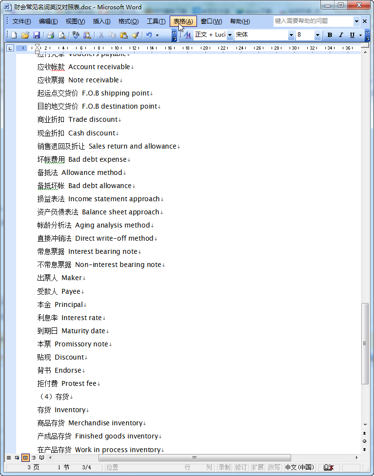Click the spelling status book icon
The image size is (374, 476).
click(x=329, y=468)
